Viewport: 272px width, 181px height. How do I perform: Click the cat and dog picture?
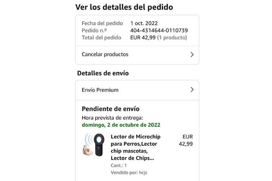87,150
